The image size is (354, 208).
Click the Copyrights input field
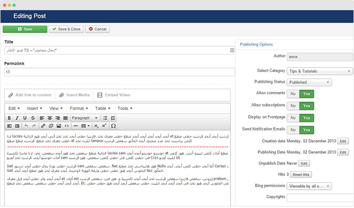320,197
